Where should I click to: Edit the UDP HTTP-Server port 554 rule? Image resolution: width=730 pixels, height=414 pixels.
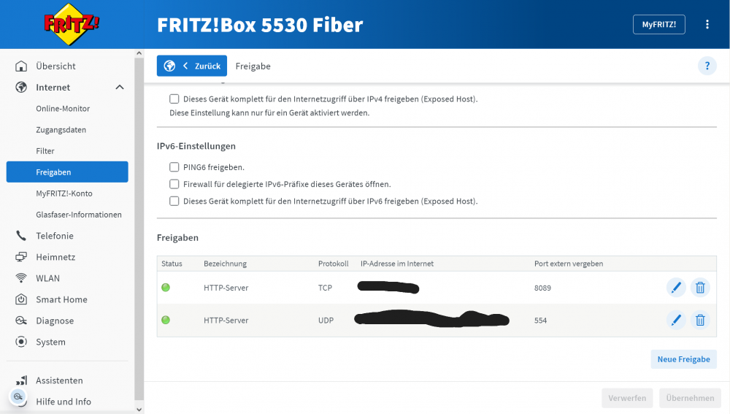pyautogui.click(x=676, y=320)
